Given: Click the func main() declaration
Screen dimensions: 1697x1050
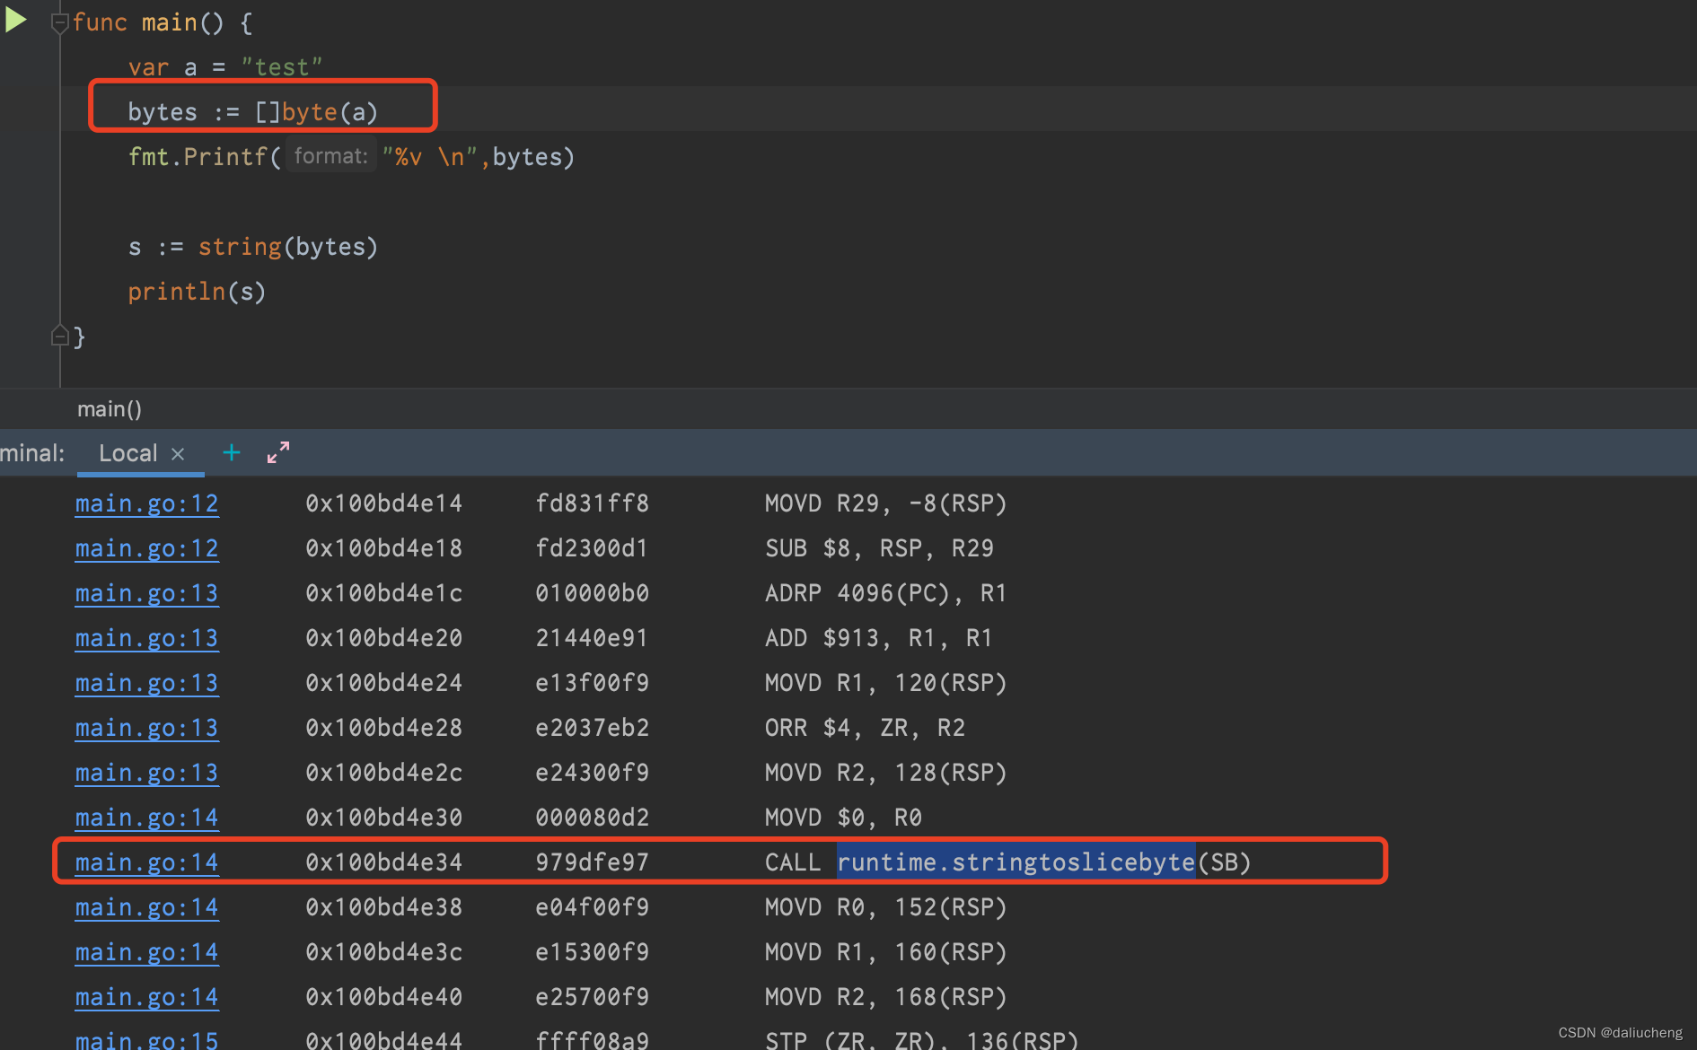Looking at the screenshot, I should point(163,22).
